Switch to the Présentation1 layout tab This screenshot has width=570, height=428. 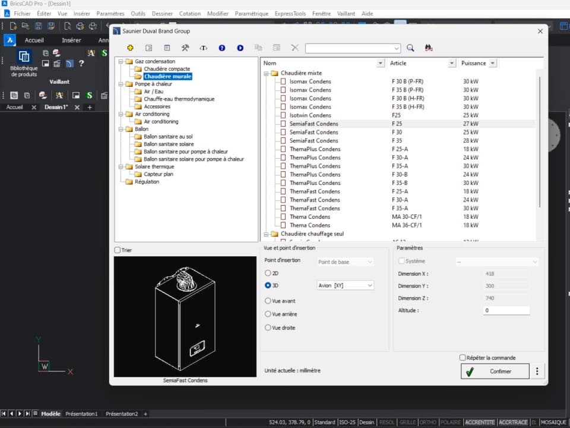click(81, 414)
